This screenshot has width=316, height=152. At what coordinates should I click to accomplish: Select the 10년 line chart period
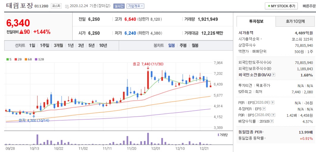(103, 46)
